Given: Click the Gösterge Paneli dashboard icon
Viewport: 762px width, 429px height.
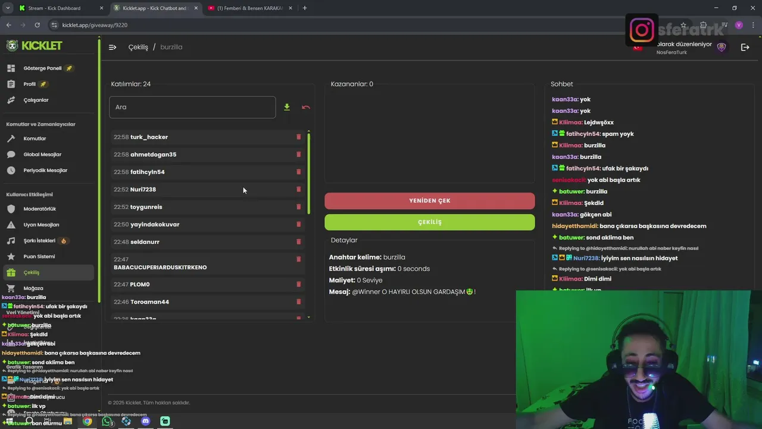Looking at the screenshot, I should click(11, 69).
